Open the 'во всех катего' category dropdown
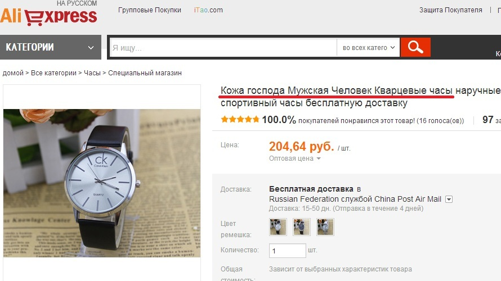Viewport: 501px width, 281px height. pos(368,48)
